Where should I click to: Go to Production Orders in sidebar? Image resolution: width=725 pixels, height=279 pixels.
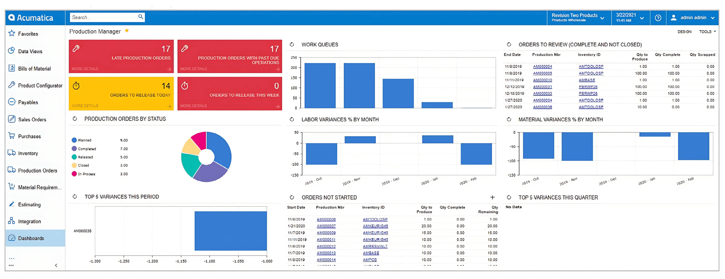click(x=37, y=170)
